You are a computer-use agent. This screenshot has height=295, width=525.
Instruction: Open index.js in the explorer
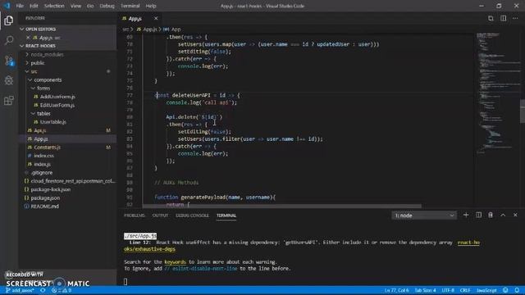[42, 164]
